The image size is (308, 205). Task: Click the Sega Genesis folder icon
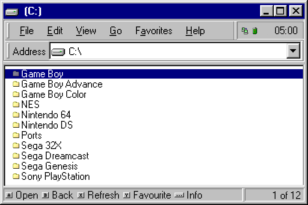point(16,166)
